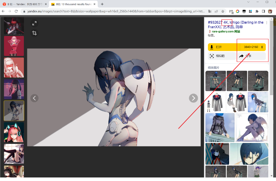Click the 相似的 similar images button
The image size is (276, 181).
pos(222,56)
